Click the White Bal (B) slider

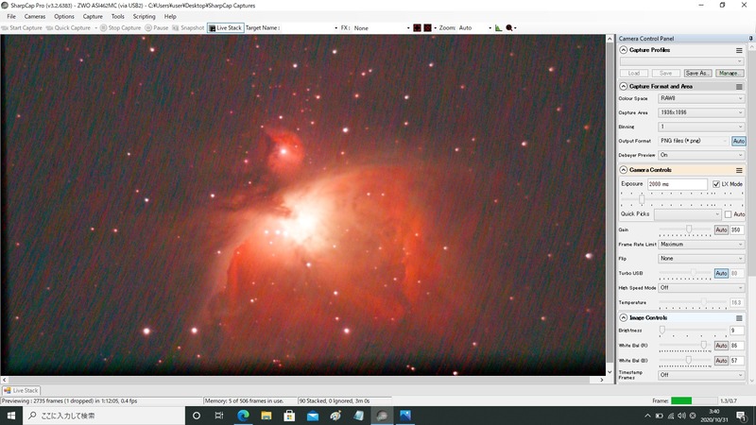point(685,361)
